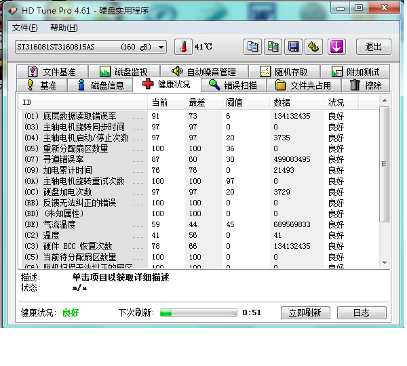
Task: Click the 0:51 refresh countdown
Action: 252,312
